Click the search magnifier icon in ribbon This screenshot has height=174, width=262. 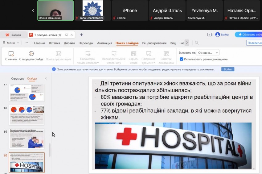click(197, 43)
